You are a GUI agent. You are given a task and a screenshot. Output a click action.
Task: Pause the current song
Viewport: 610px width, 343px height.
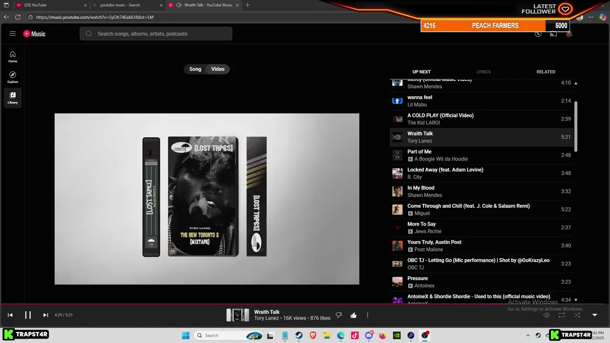[28, 315]
